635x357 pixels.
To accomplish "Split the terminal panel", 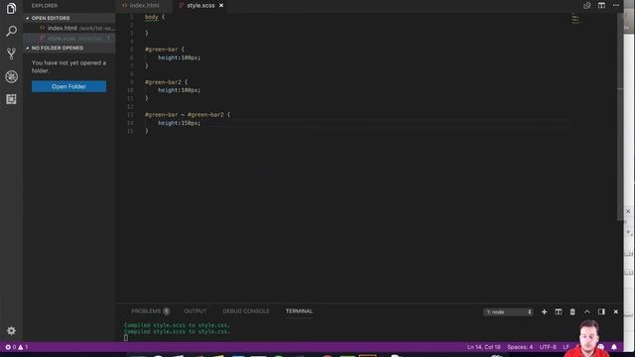I will pyautogui.click(x=558, y=311).
